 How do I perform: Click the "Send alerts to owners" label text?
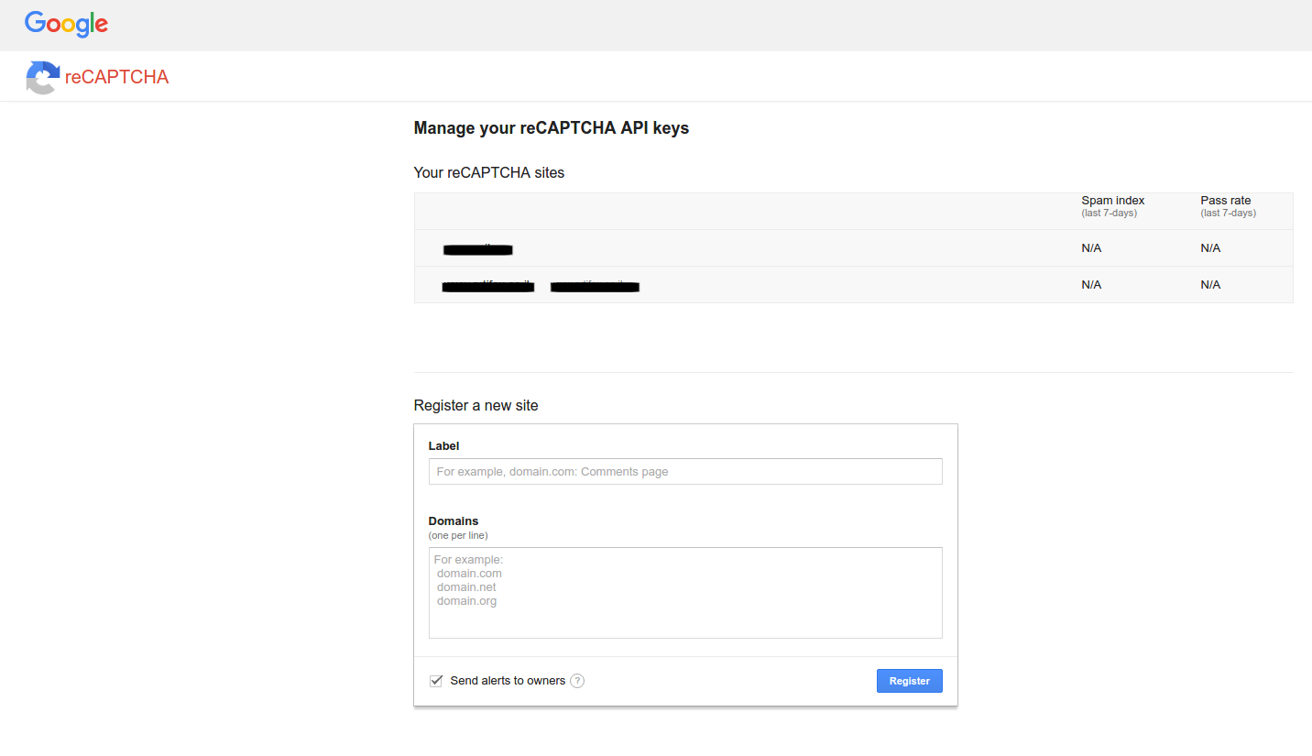coord(508,681)
